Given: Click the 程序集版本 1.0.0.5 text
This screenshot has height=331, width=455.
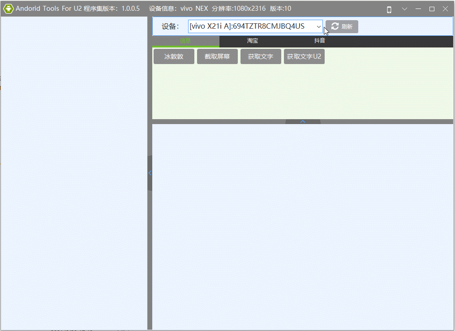Looking at the screenshot, I should [x=112, y=9].
